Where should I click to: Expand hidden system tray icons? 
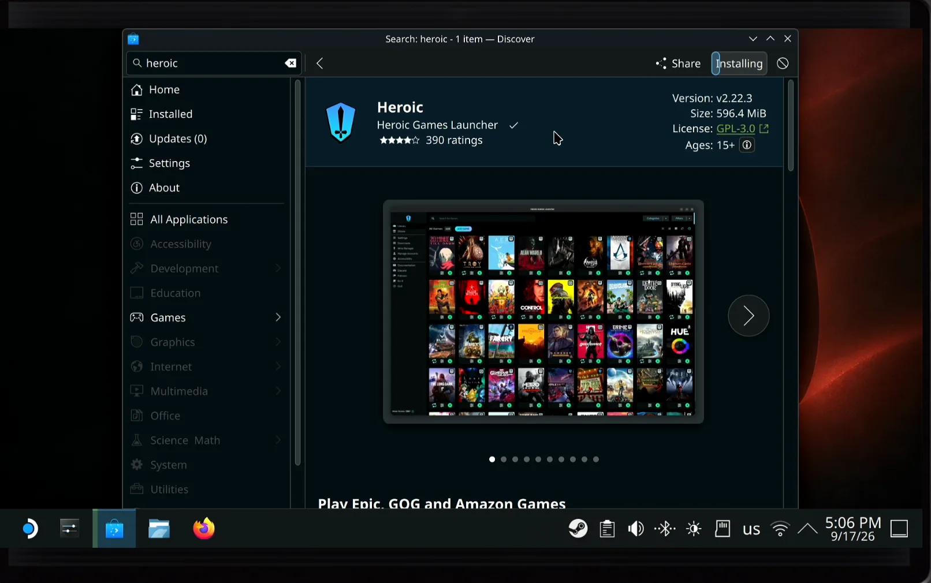click(x=807, y=529)
